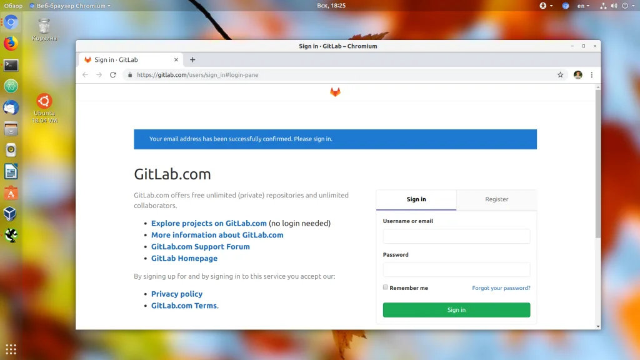Open VirtualBox cube icon in dock
This screenshot has width=640, height=360.
click(x=11, y=214)
